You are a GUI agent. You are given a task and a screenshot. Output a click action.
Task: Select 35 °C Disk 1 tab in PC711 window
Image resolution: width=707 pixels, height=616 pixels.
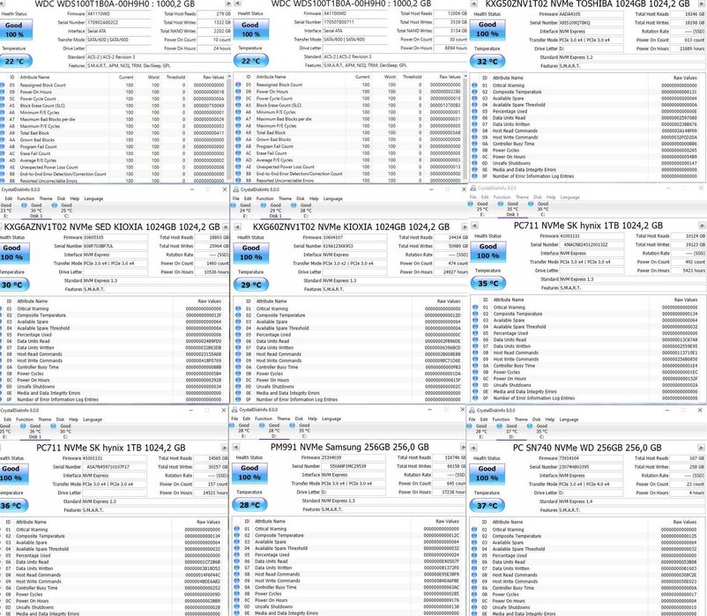click(x=512, y=209)
